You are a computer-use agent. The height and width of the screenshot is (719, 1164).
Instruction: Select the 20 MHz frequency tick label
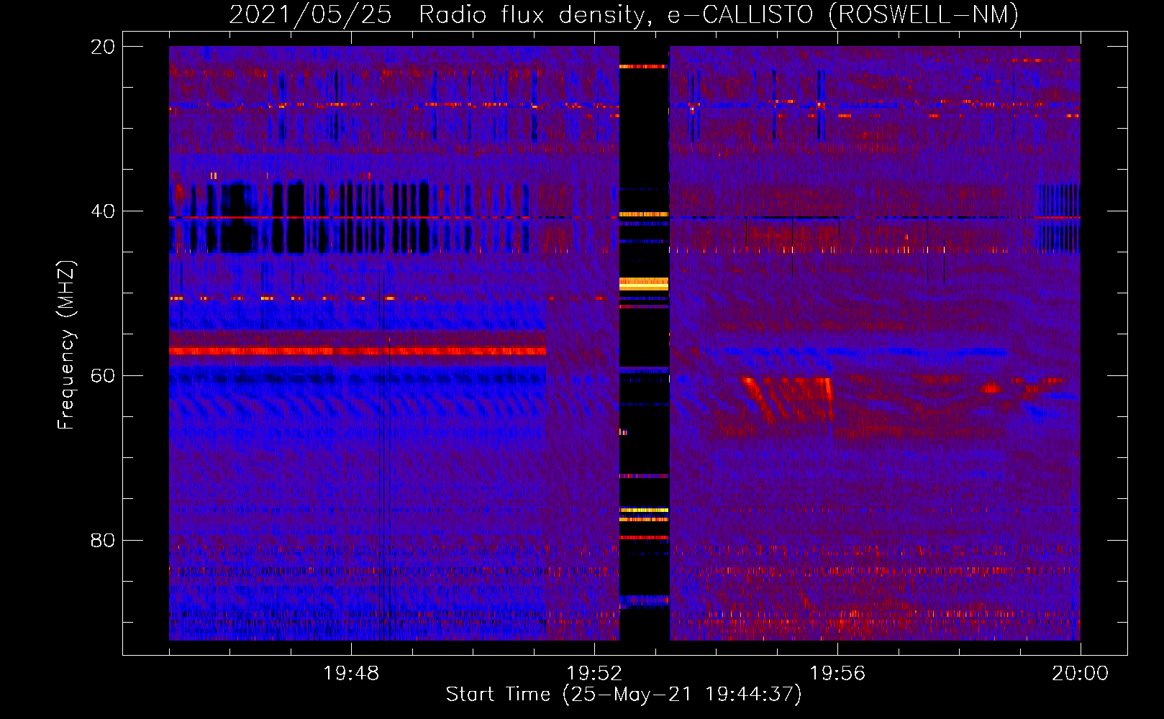coord(102,47)
